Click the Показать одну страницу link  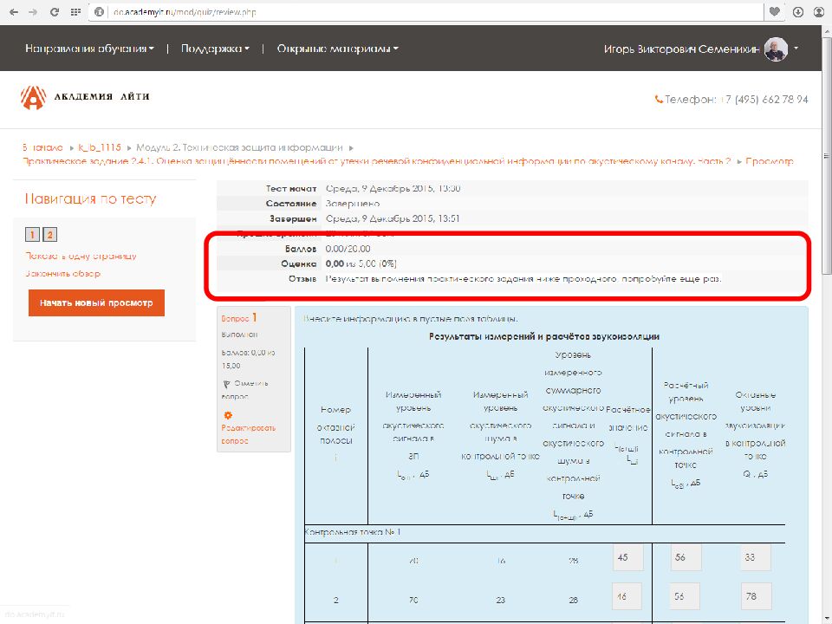[x=81, y=256]
